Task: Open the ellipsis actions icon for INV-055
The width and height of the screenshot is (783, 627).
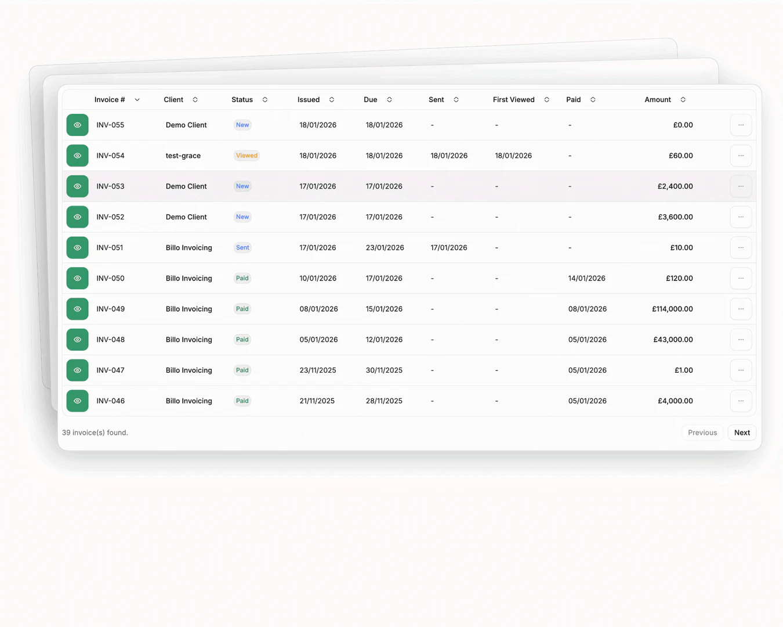Action: coord(741,125)
